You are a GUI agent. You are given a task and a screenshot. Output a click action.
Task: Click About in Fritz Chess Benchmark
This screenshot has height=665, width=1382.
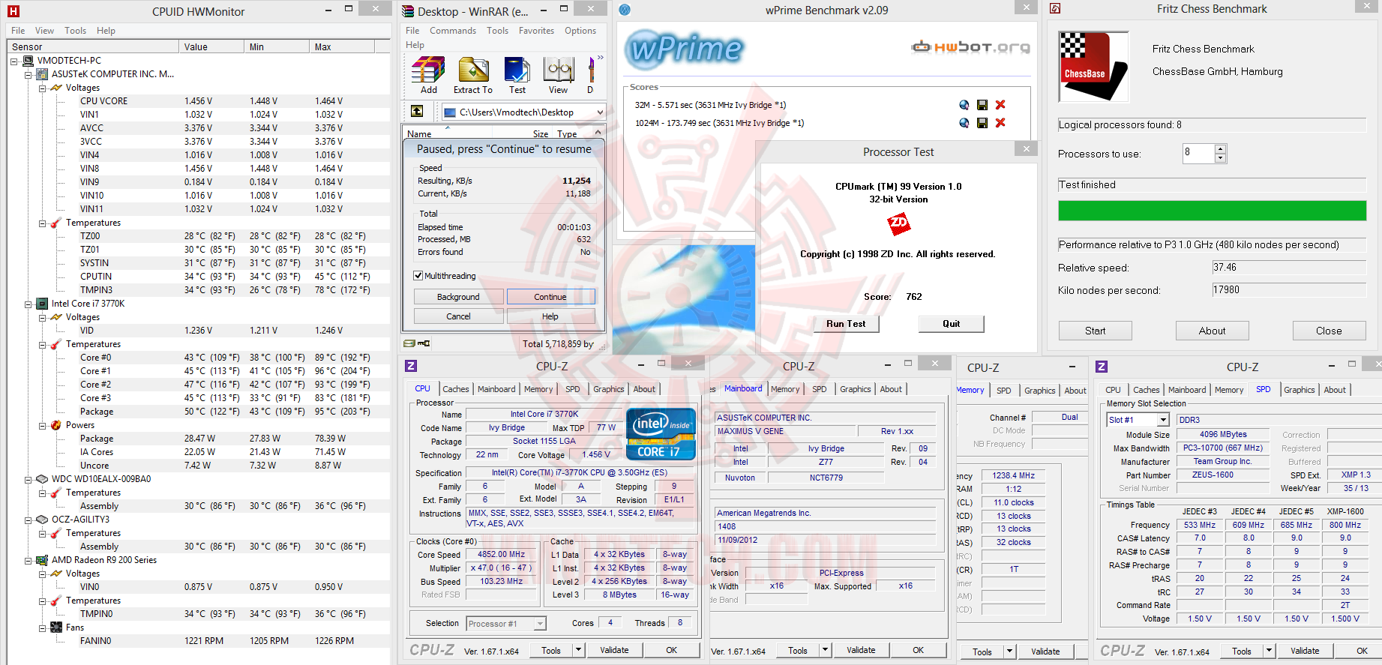coord(1212,331)
